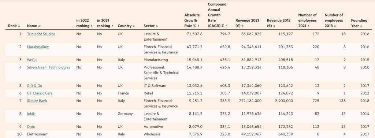Screen dimensions: 375x138
Task: Sort table by Rank column arrows
Action: click(19, 26)
